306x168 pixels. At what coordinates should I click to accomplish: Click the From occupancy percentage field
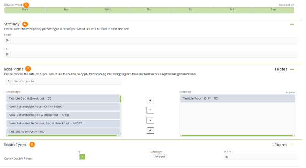[153, 40]
